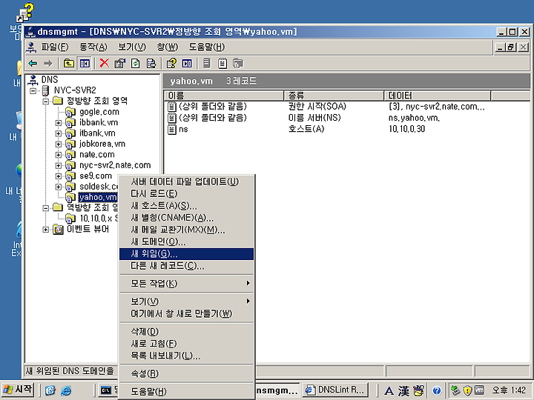534x400 pixels.
Task: Expand the jobkorea.vm zone node
Action: [x=59, y=144]
